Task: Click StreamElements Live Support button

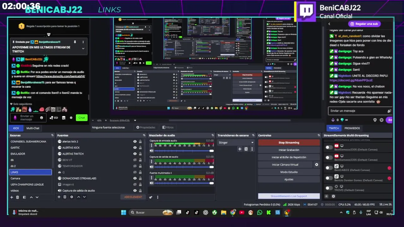Action: pos(289,196)
